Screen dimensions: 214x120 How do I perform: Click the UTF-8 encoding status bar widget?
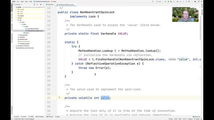point(185,119)
